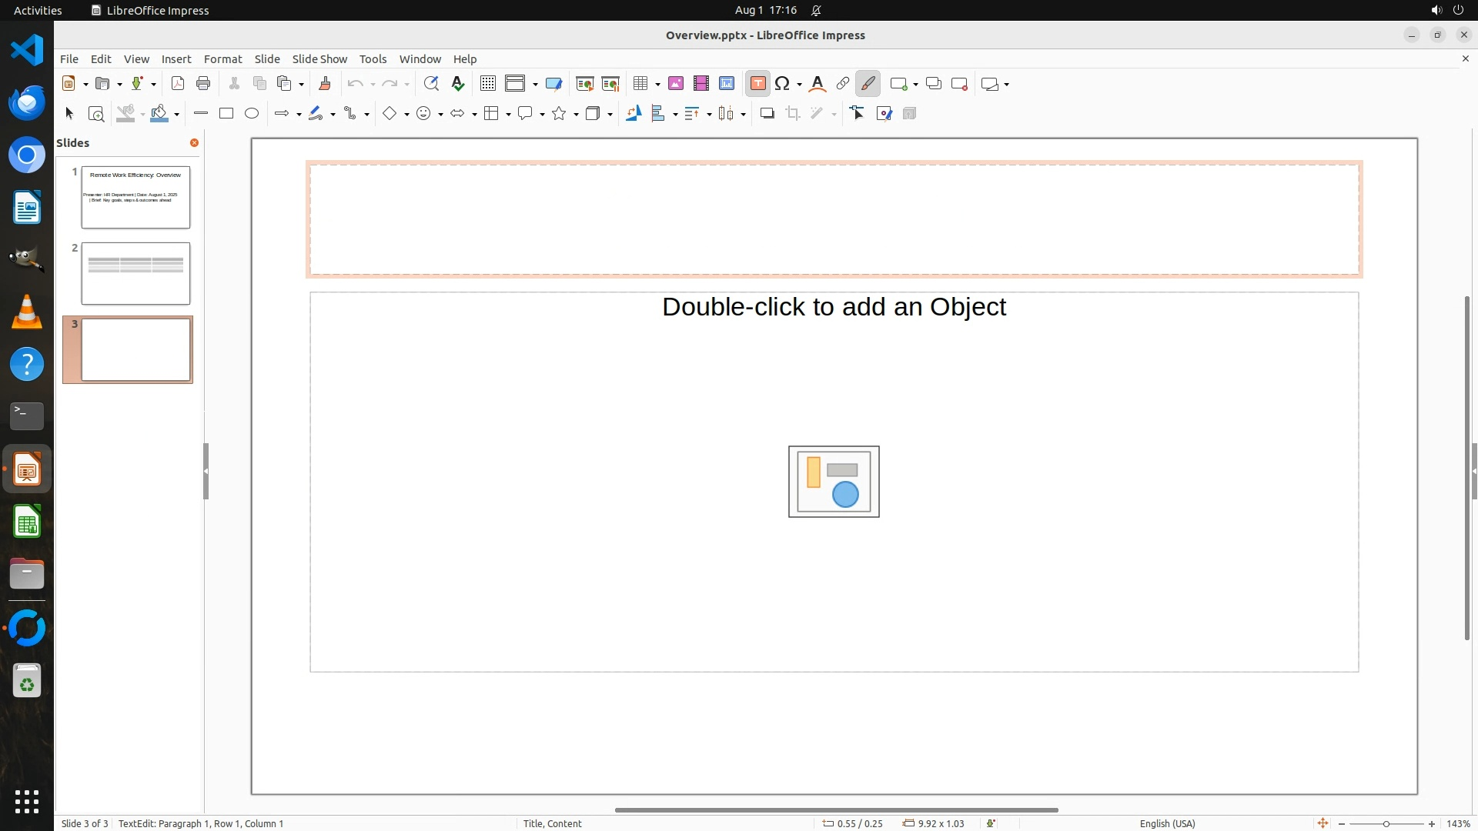Click the Insert Hyperlink icon

click(x=843, y=84)
